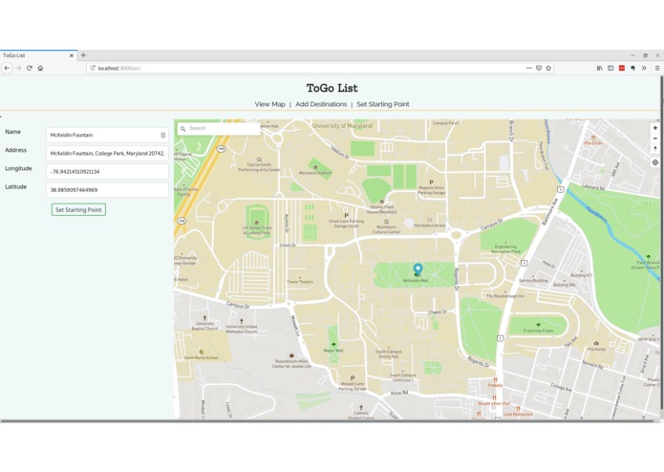This screenshot has width=664, height=472.
Task: Focus the Name input field
Action: [107, 135]
